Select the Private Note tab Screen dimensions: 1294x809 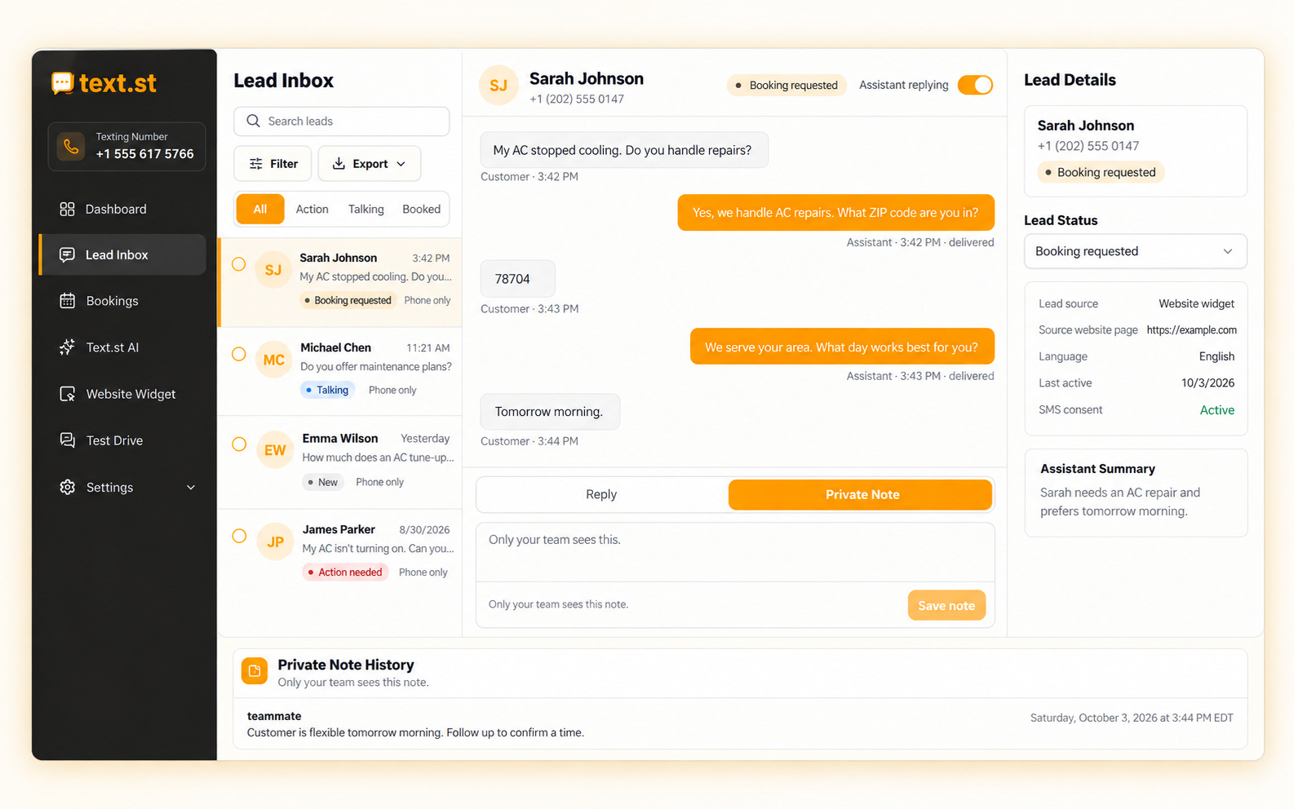tap(861, 494)
